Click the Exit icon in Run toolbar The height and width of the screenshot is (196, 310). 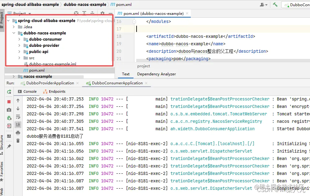tap(9, 126)
